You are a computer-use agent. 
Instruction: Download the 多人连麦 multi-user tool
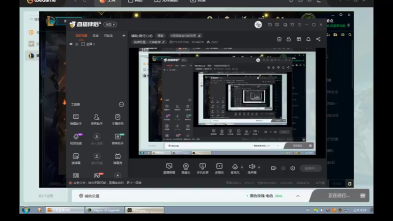point(96,139)
